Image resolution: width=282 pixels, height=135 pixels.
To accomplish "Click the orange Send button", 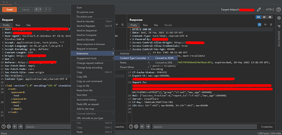I will pyautogui.click(x=10, y=10).
